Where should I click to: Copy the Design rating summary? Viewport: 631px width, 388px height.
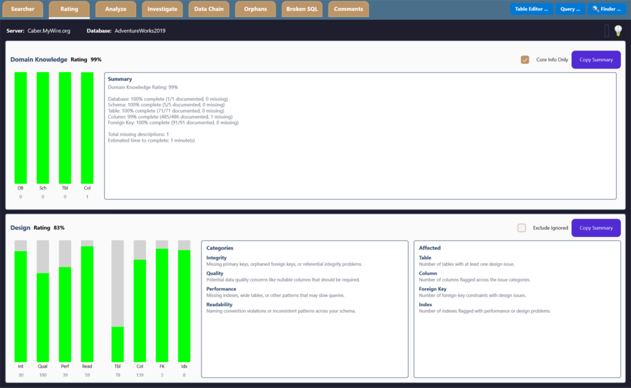click(596, 228)
